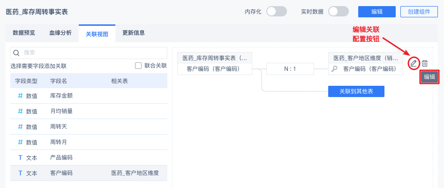Image resolution: width=444 pixels, height=188 pixels.
Task: Click the T icon next to 产品编码
Action: tap(20, 158)
